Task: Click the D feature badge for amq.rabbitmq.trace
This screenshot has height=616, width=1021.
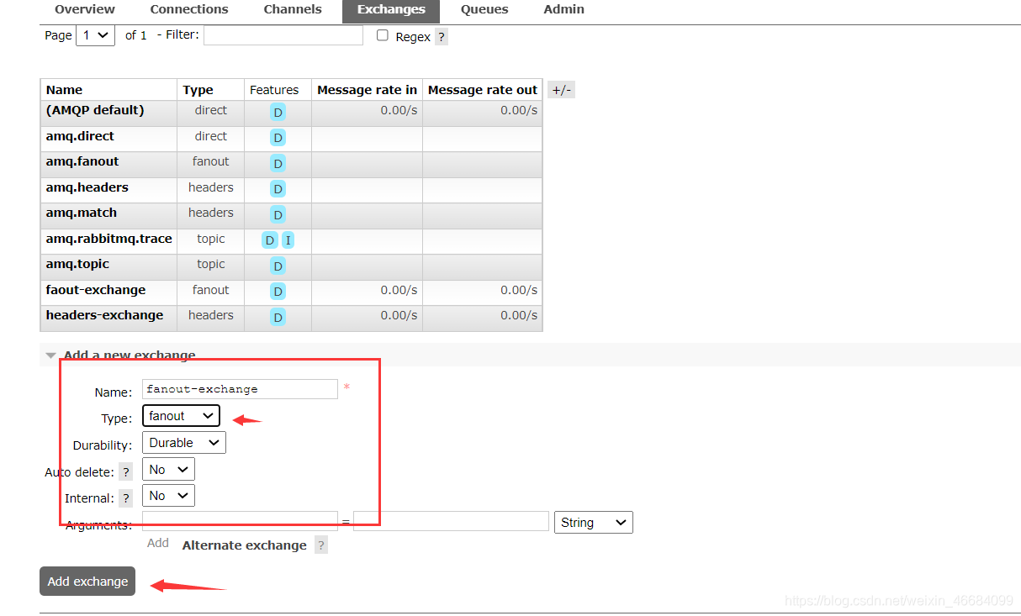Action: (x=269, y=240)
